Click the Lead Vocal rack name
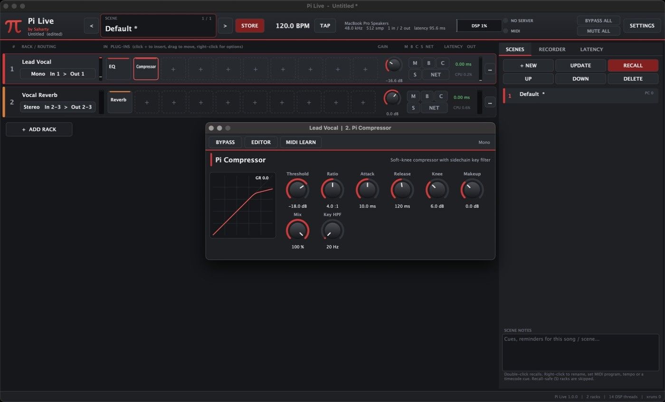This screenshot has height=402, width=665. click(37, 62)
